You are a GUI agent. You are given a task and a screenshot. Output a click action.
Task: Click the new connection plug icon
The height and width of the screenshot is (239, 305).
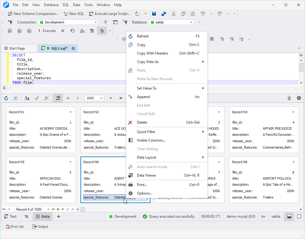click(x=10, y=22)
